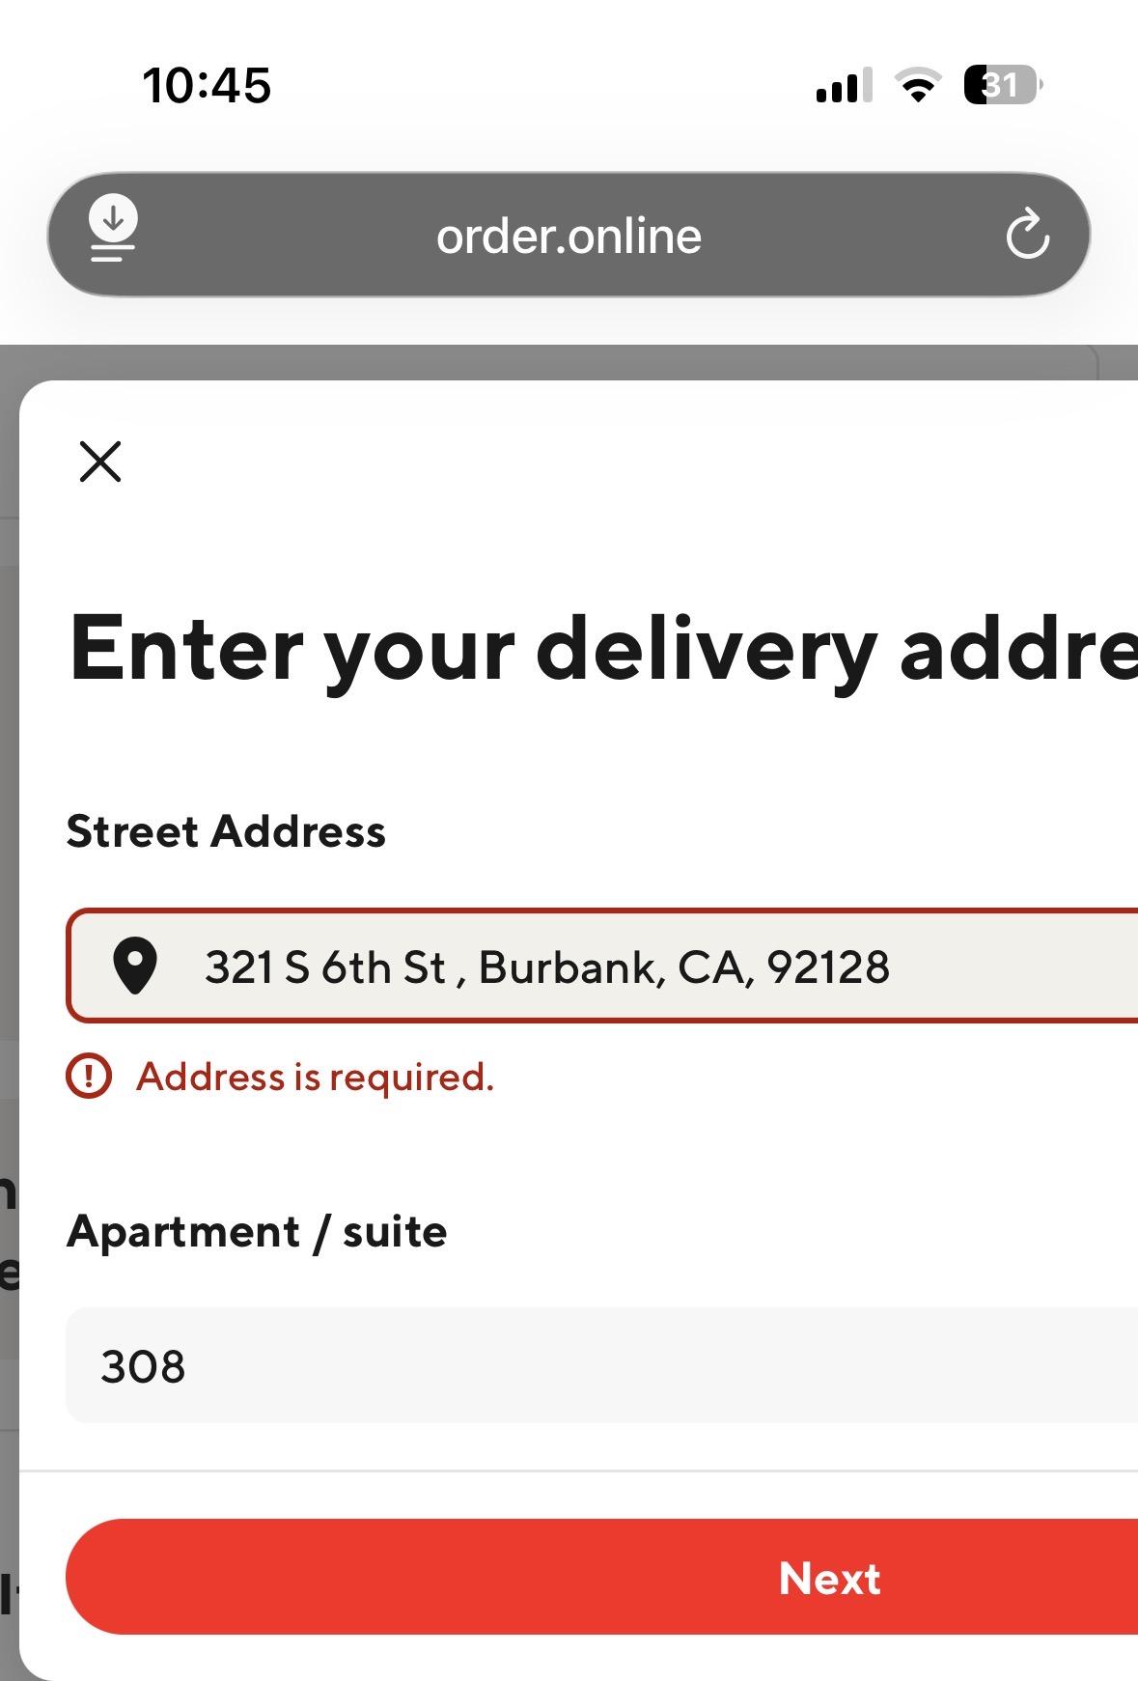Focus the order.online URL text
Screen dimensions: 1138x1681
click(x=569, y=236)
